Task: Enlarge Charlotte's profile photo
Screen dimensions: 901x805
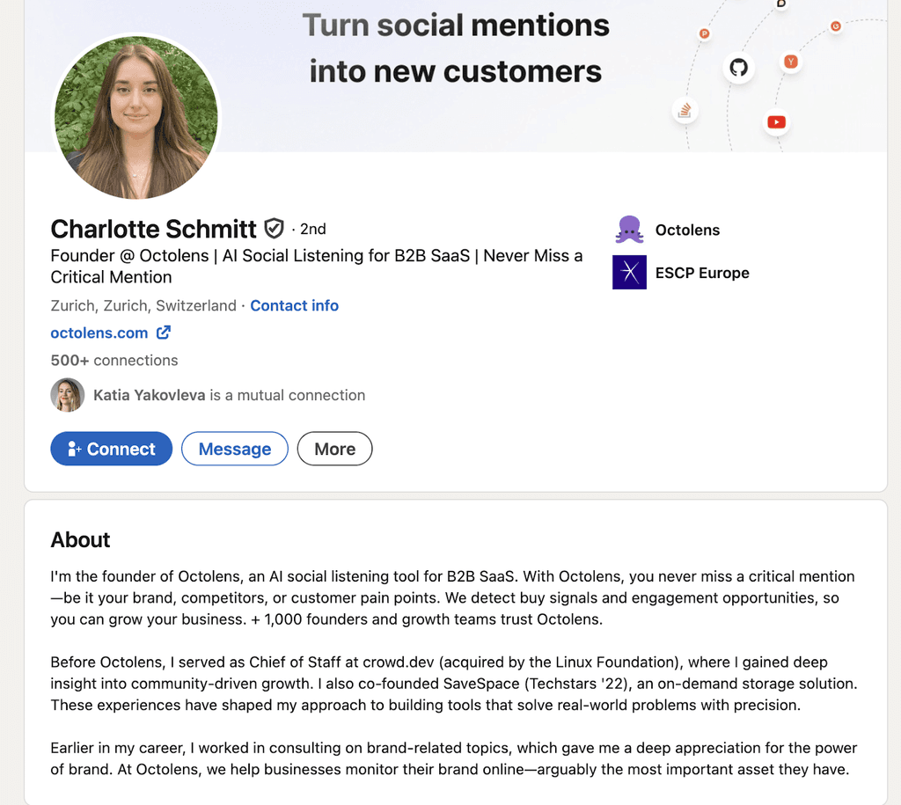Action: tap(136, 115)
